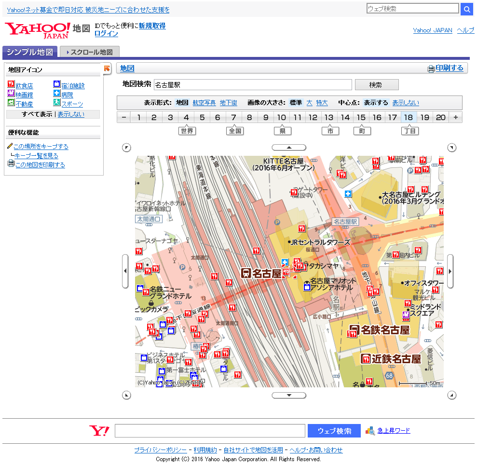Pan the map east with right arrow
The width and height of the screenshot is (477, 465).
click(450, 271)
